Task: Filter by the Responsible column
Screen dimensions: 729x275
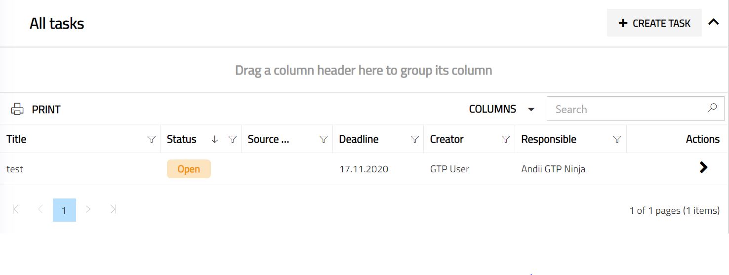Action: point(617,140)
